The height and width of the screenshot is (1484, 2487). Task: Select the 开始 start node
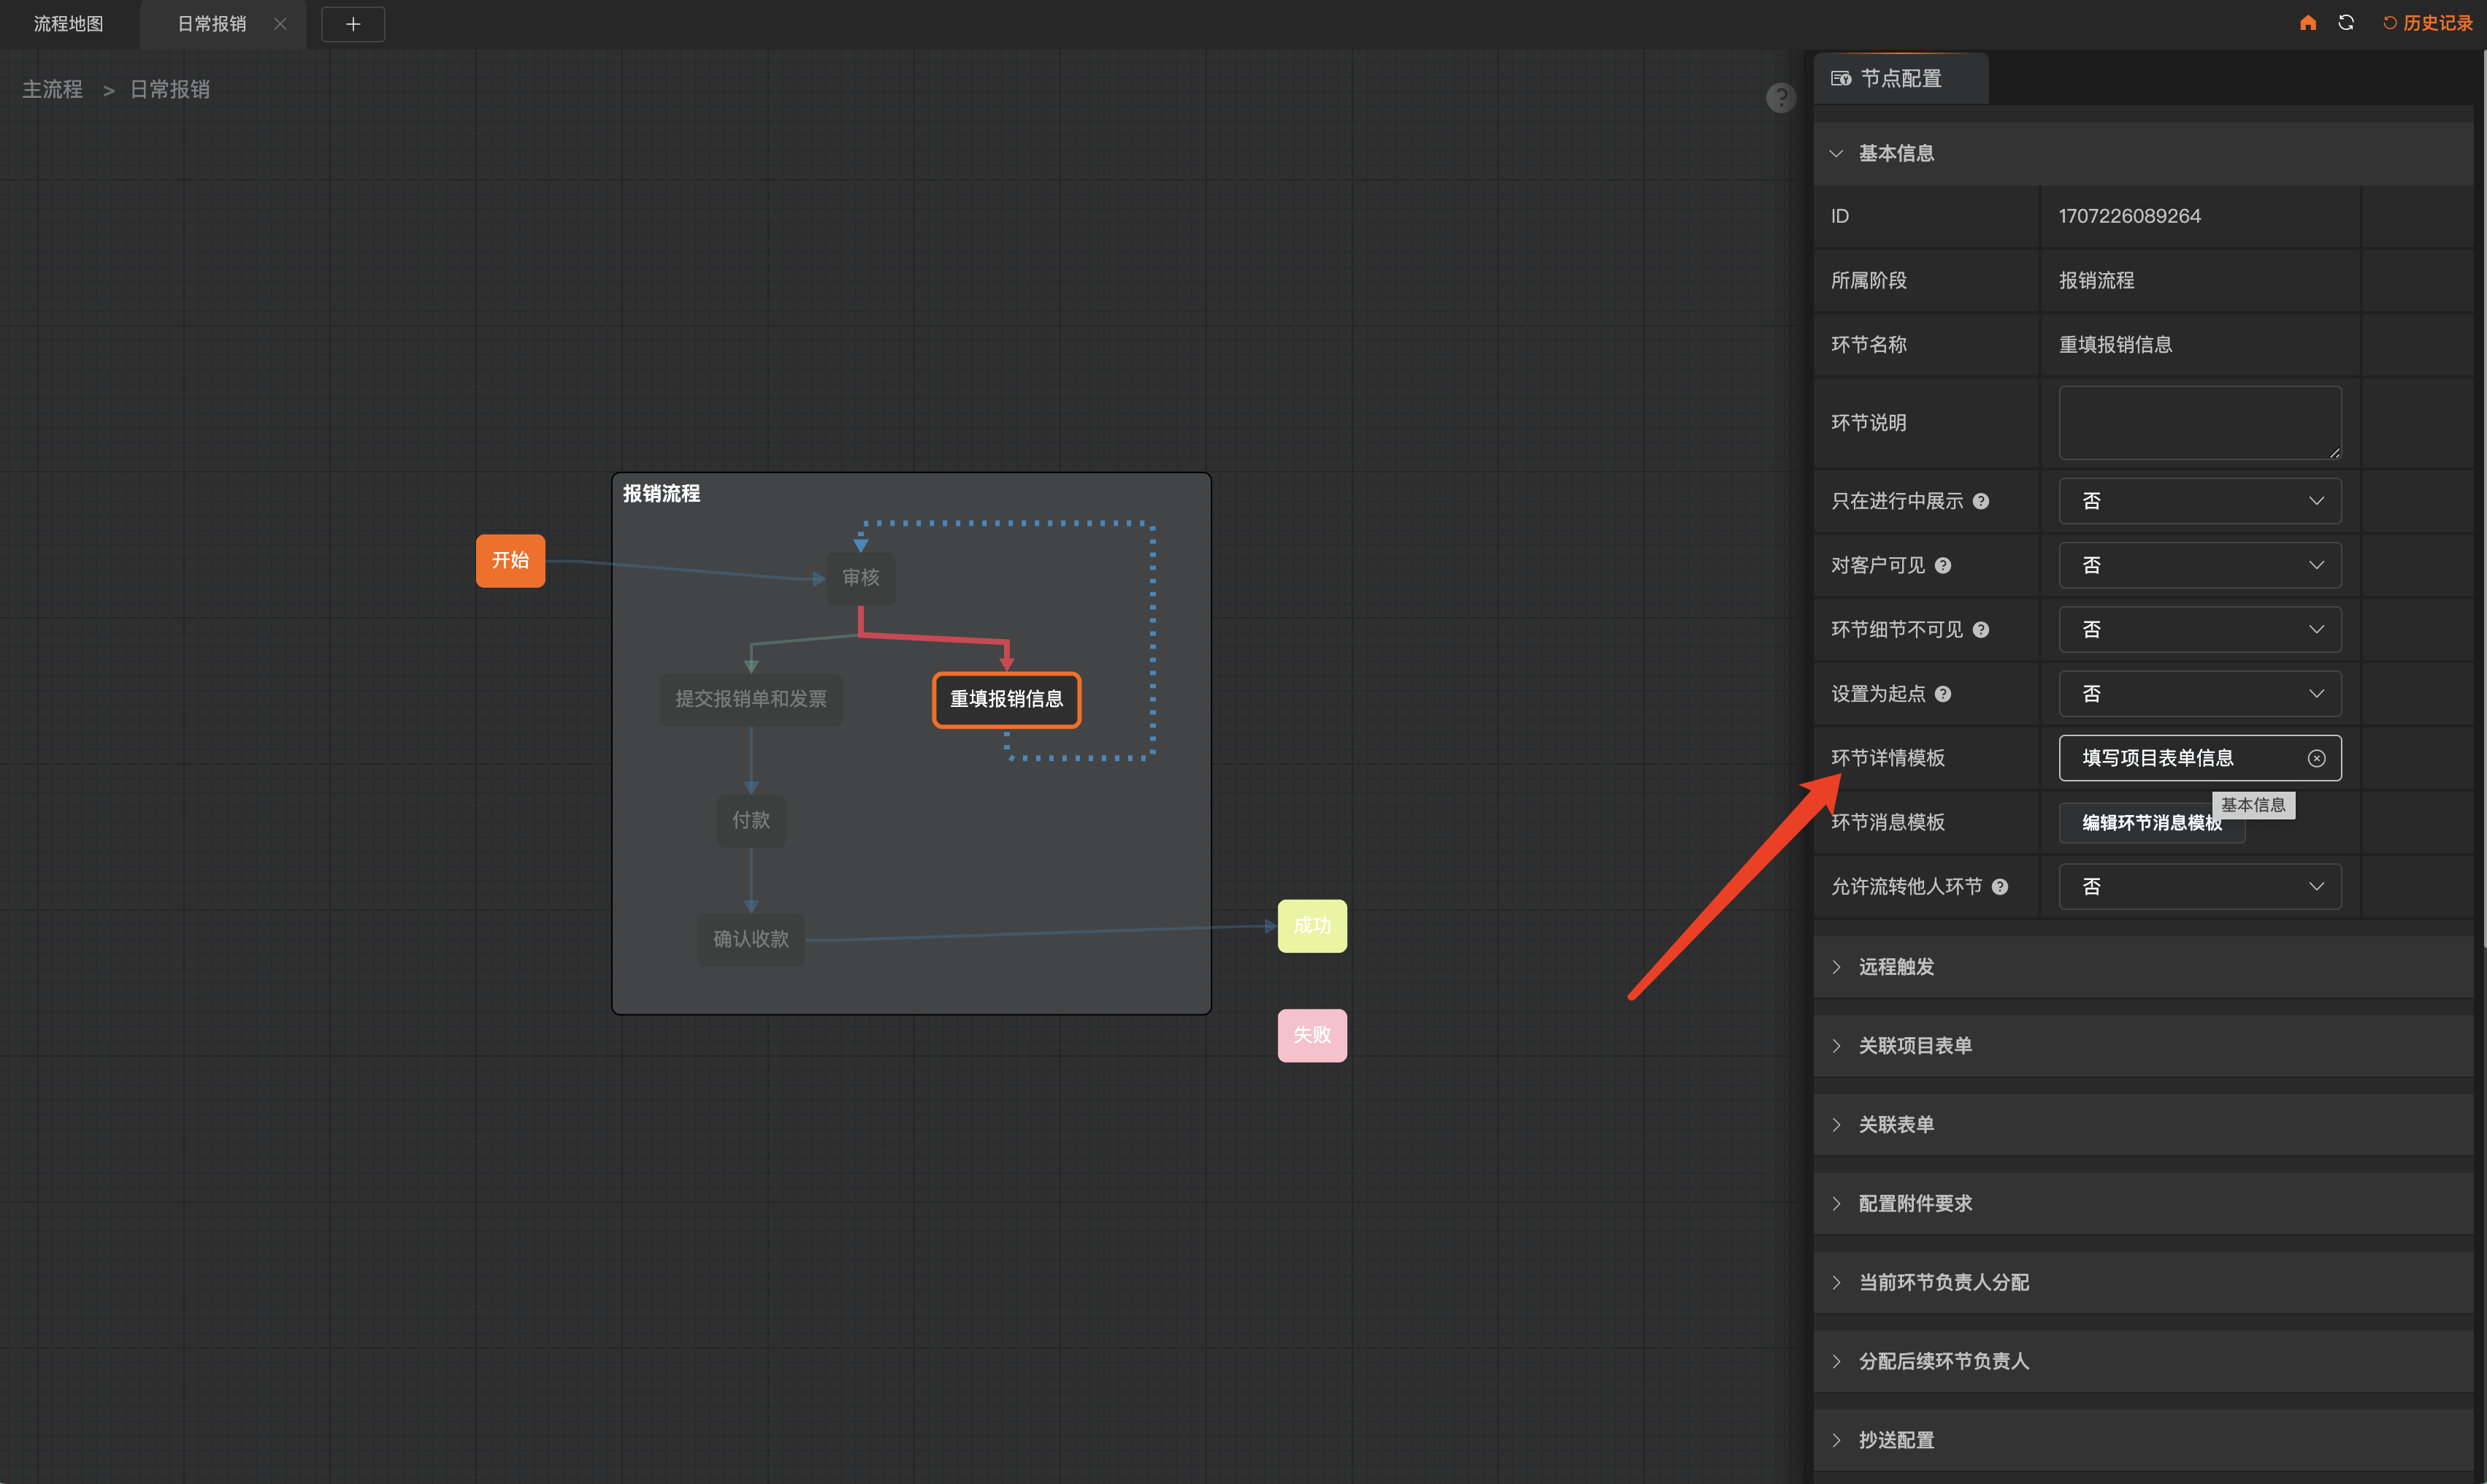pos(510,560)
